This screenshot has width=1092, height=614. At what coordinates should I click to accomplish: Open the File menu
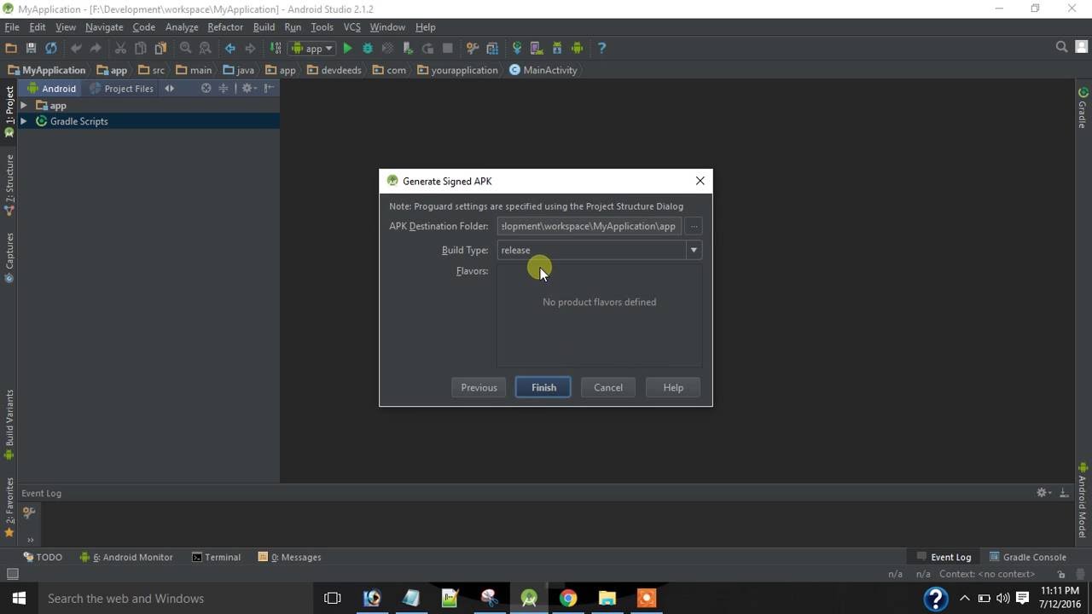[x=12, y=27]
